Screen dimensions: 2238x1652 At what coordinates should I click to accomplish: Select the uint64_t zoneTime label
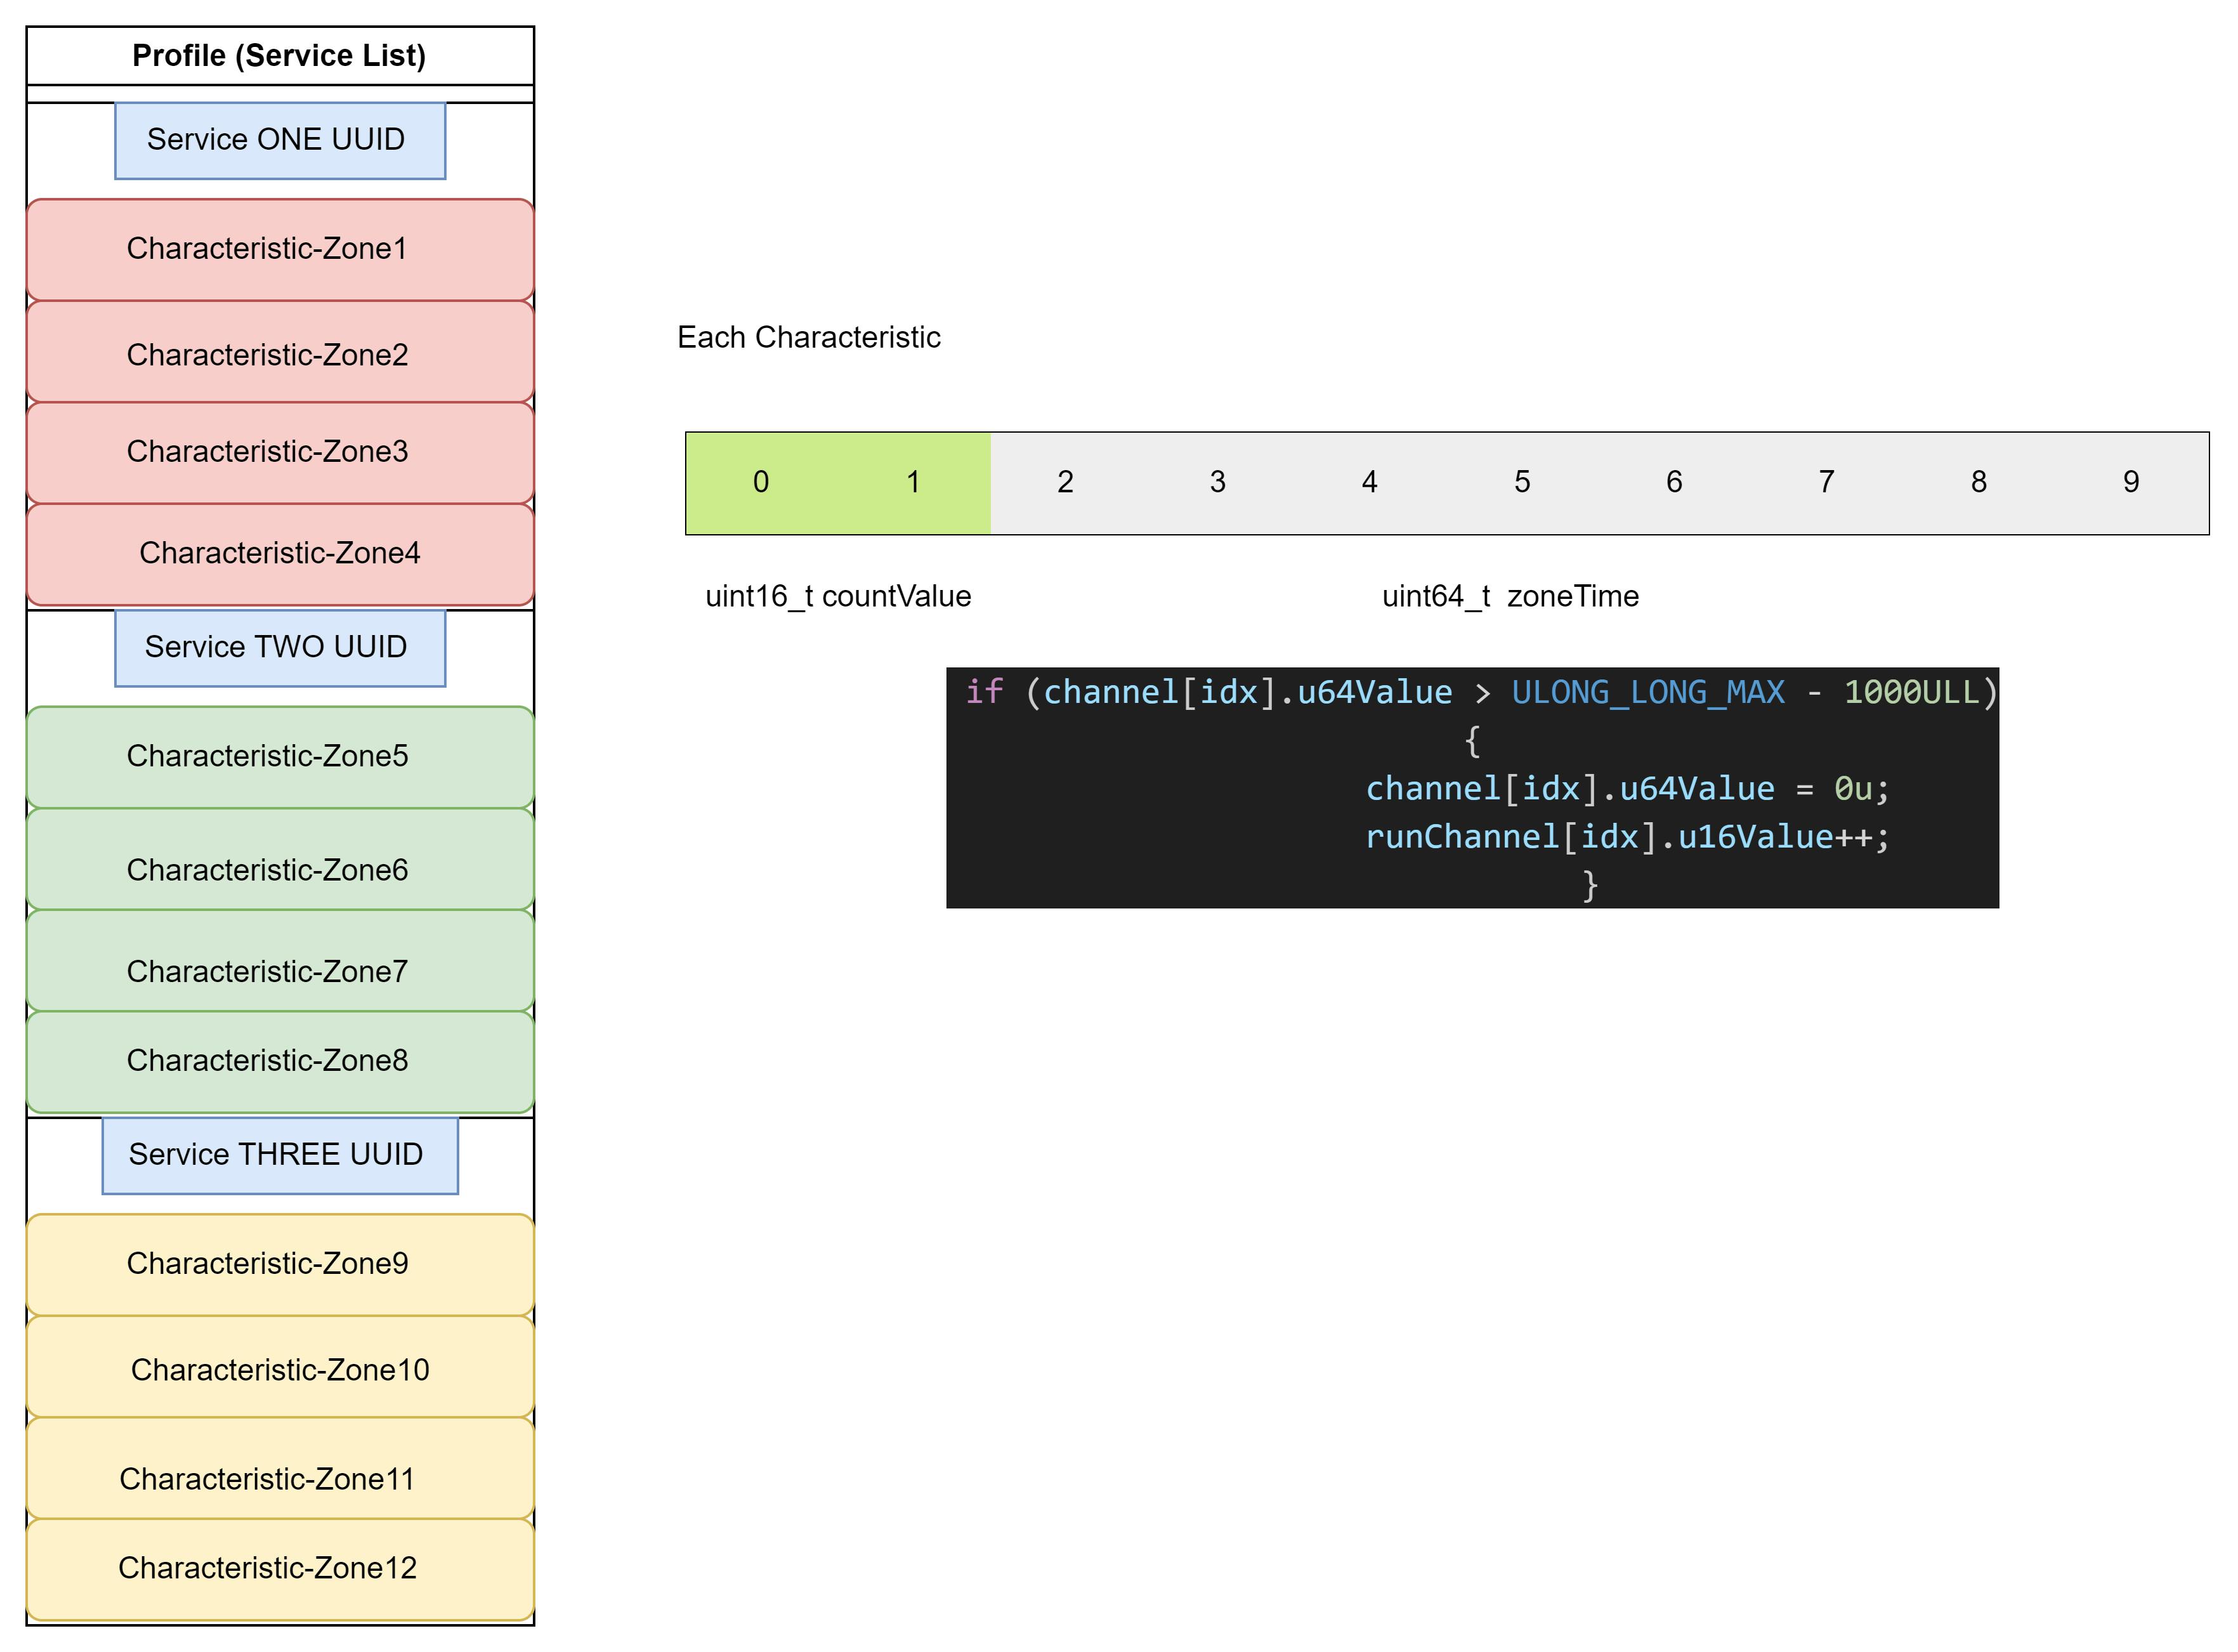(1510, 597)
